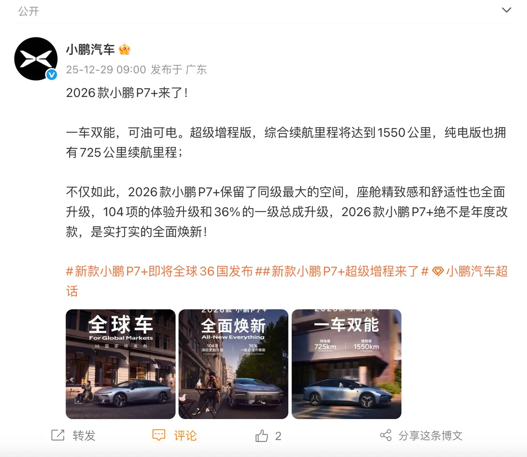The width and height of the screenshot is (527, 457).
Task: Click the repost arrow icon
Action: pyautogui.click(x=58, y=435)
